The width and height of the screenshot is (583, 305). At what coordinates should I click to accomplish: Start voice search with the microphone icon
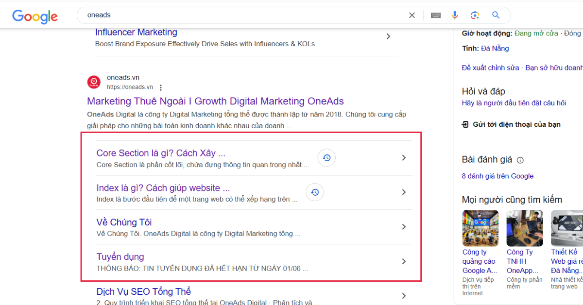click(x=455, y=15)
